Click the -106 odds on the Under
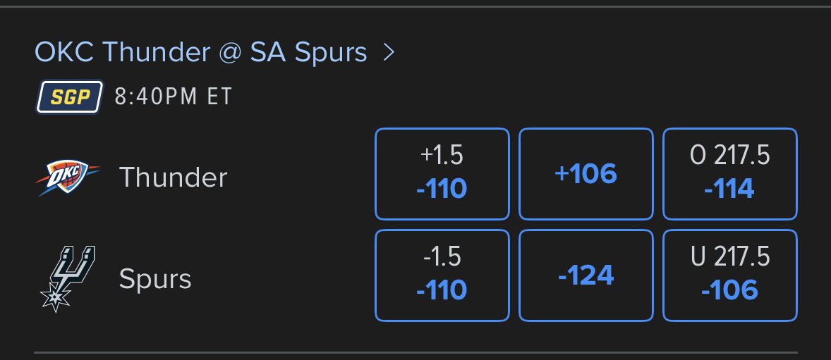The height and width of the screenshot is (360, 831). (x=729, y=291)
